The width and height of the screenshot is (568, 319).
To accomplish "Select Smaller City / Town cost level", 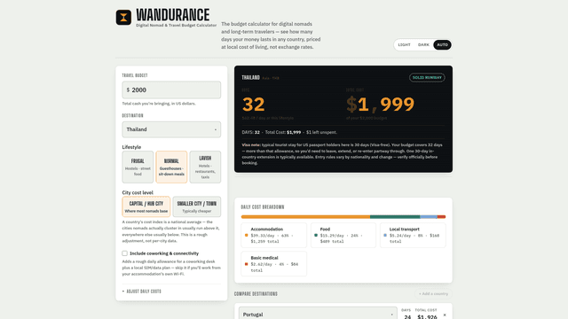I will (x=197, y=206).
